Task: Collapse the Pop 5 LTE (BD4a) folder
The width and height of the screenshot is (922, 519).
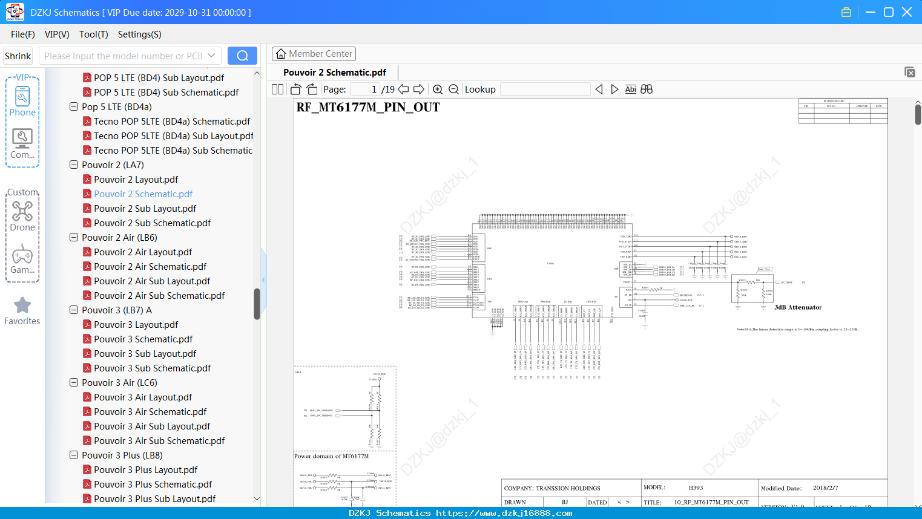Action: (74, 107)
